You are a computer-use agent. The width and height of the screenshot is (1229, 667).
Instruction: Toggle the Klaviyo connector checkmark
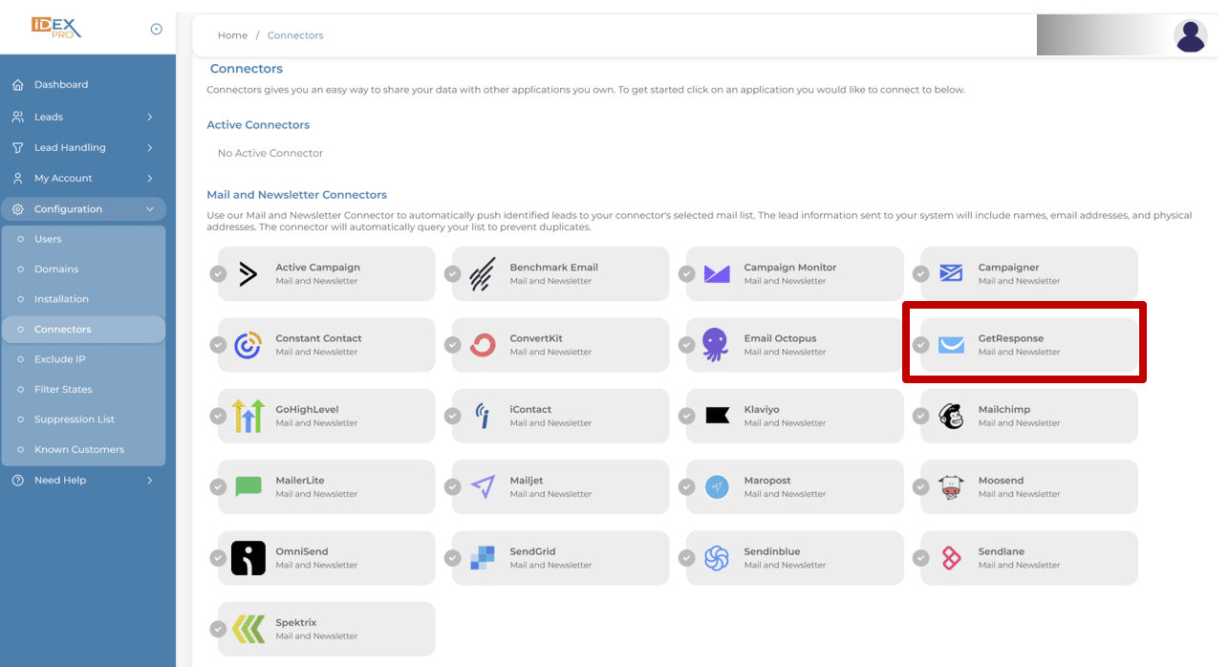click(687, 416)
